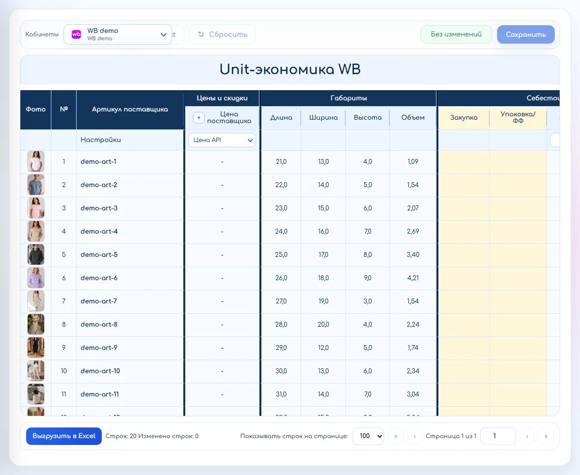Screen dimensions: 580x475
Task: Open the Цена API dropdown
Action: pyautogui.click(x=222, y=140)
